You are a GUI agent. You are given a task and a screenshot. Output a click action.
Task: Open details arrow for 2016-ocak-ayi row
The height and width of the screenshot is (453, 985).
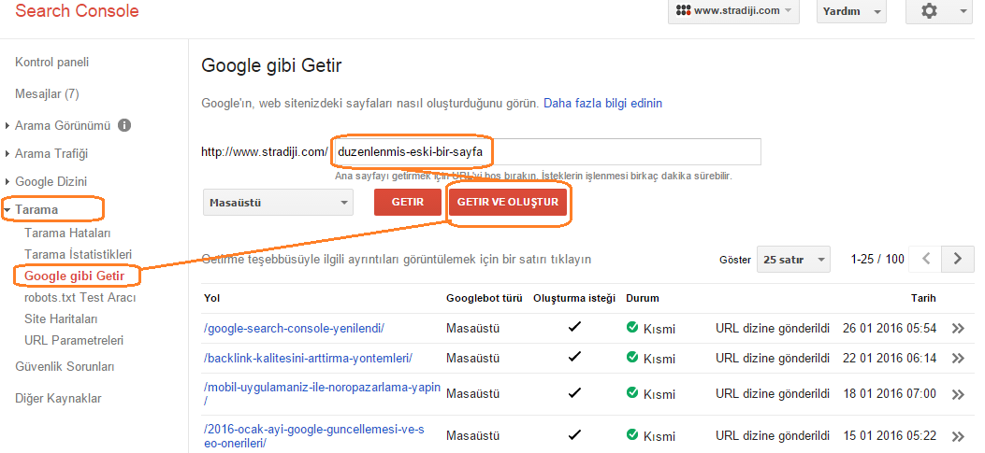(x=957, y=435)
